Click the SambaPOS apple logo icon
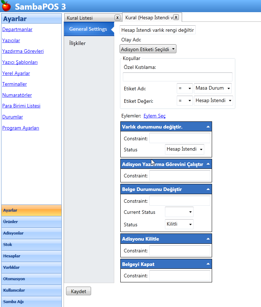The width and height of the screenshot is (261, 307). [x=6, y=6]
